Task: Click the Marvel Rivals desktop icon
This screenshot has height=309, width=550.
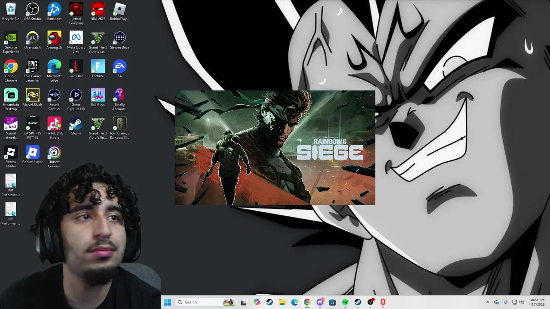Action: [x=33, y=97]
